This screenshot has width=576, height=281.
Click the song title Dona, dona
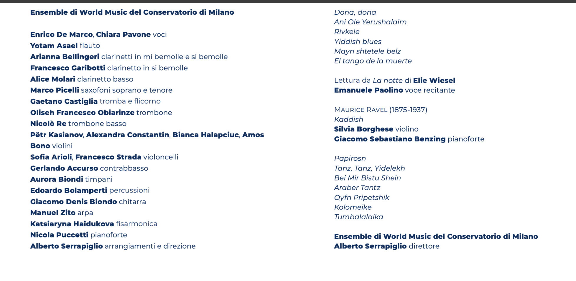pos(355,12)
